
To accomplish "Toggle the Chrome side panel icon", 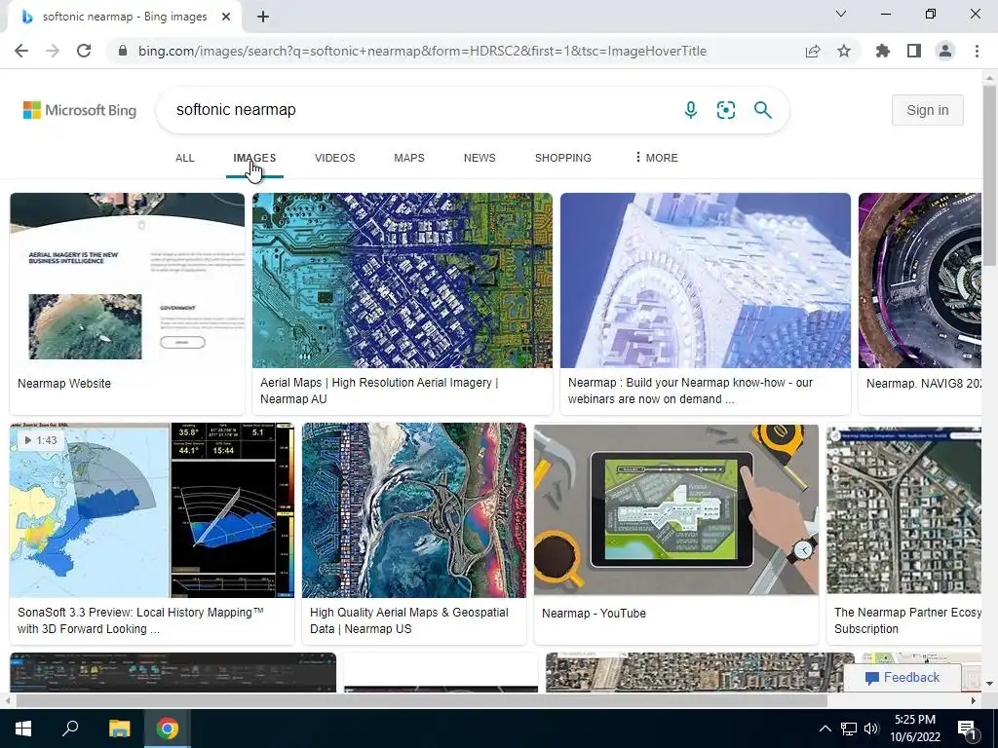I will coord(914,51).
